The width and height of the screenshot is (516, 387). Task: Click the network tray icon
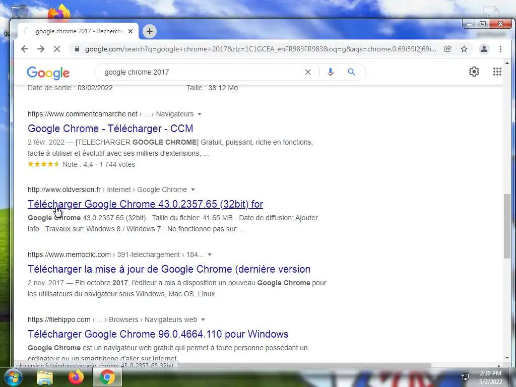(465, 377)
